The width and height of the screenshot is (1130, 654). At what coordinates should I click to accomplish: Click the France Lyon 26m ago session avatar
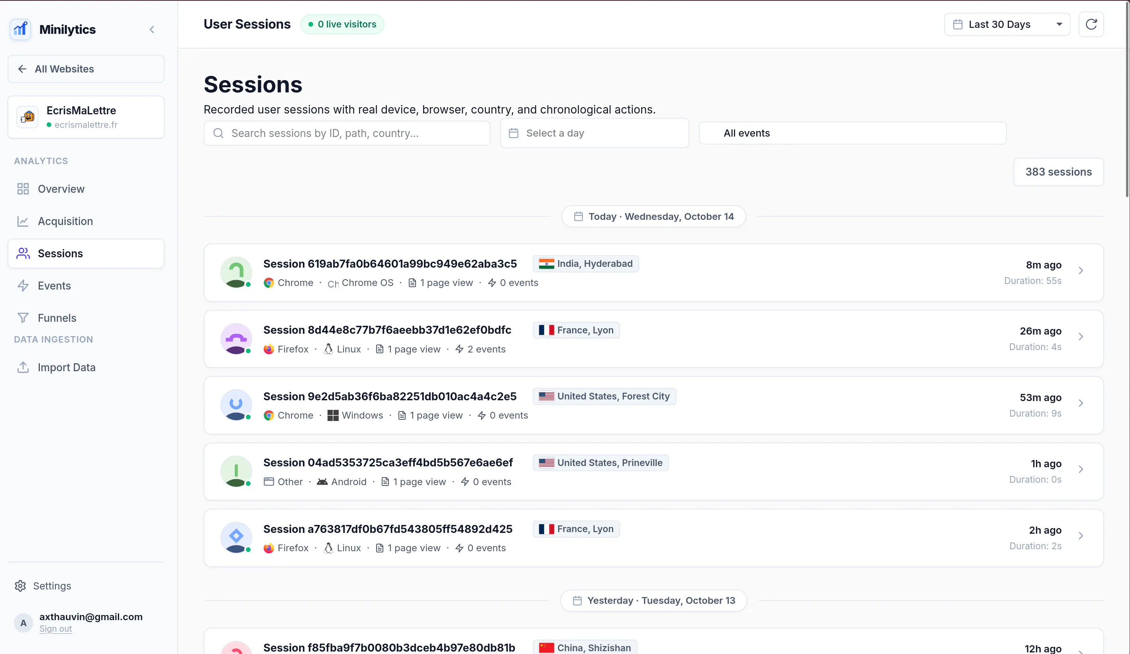236,339
